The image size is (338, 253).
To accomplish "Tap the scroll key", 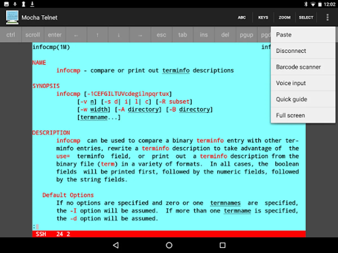I will (33, 35).
